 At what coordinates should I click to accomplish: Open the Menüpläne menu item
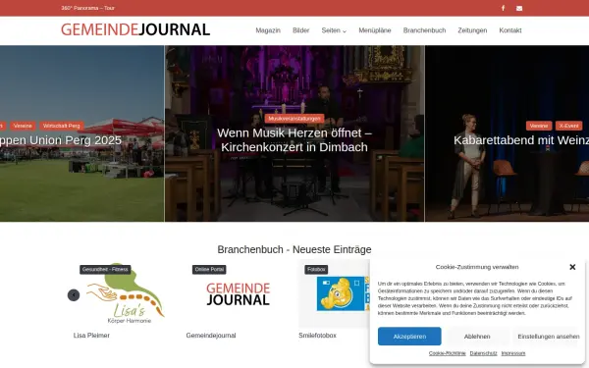click(375, 30)
